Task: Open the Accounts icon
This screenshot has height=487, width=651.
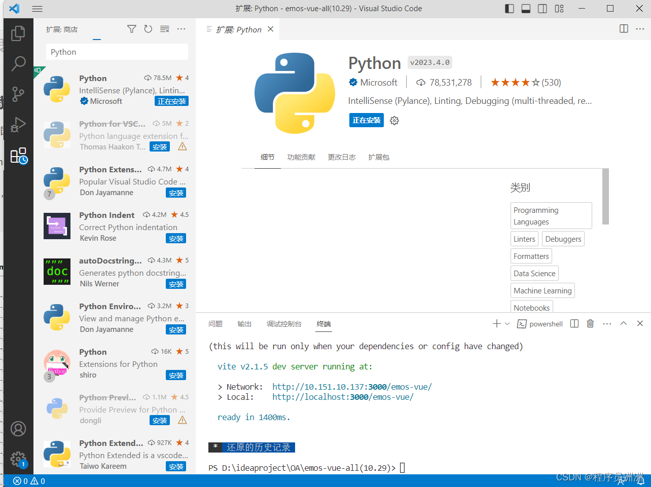Action: click(x=18, y=429)
